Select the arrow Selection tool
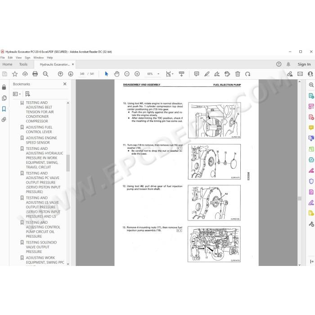The width and height of the screenshot is (315, 315). [x=107, y=74]
